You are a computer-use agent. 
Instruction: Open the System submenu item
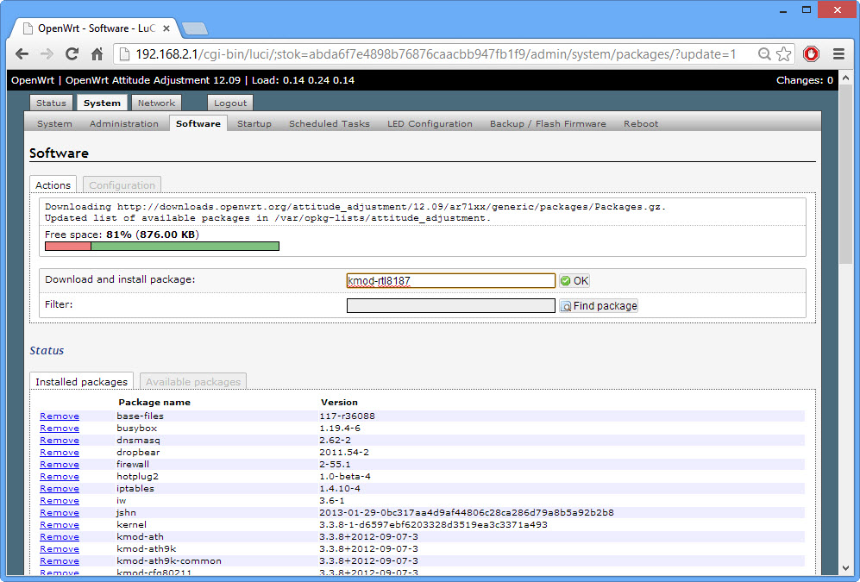pos(54,123)
